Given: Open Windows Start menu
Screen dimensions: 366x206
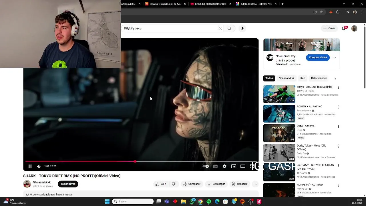Looking at the screenshot, I should click(107, 201).
